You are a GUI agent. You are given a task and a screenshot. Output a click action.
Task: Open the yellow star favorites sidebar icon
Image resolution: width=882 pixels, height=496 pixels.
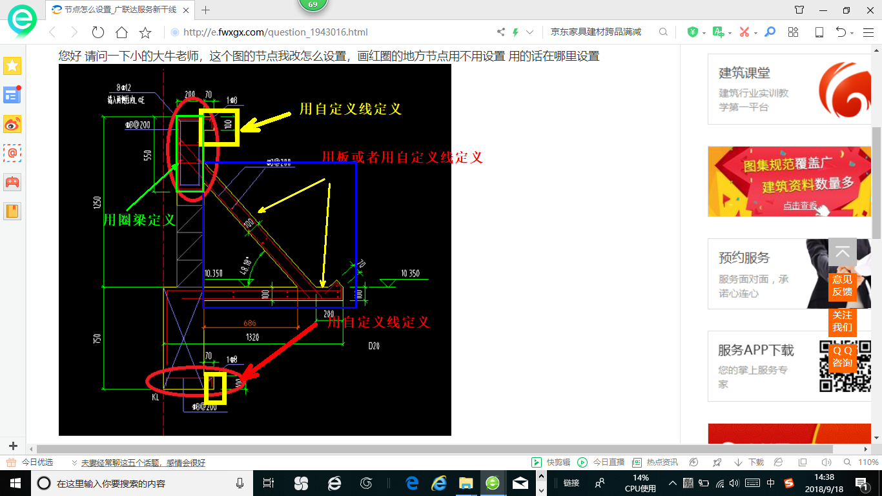coord(12,65)
